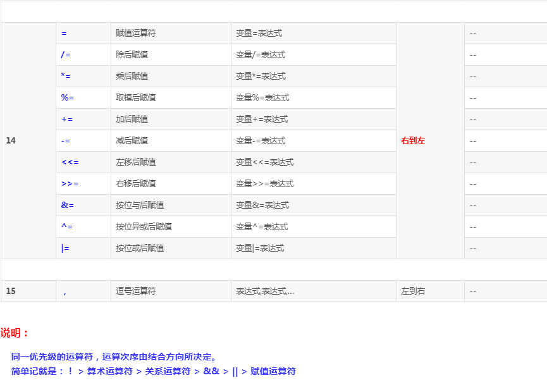This screenshot has width=547, height=380.
Task: Select the text 加后赋值
Action: (x=132, y=120)
